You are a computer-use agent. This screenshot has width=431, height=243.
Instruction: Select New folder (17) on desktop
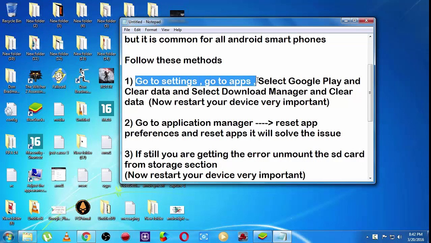[x=83, y=147]
